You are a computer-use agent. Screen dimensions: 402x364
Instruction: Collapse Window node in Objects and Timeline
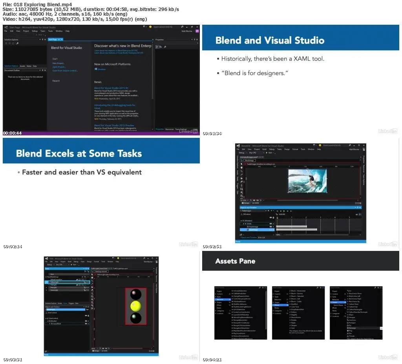pyautogui.click(x=241, y=221)
